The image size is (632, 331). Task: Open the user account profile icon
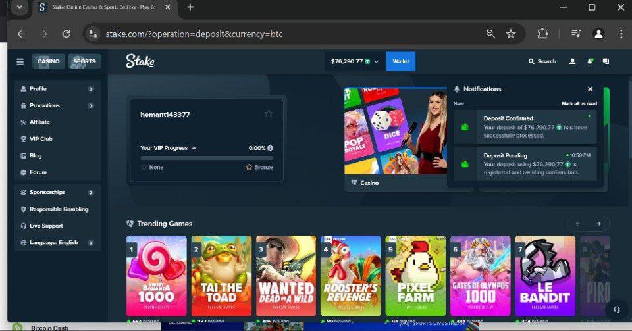click(572, 61)
